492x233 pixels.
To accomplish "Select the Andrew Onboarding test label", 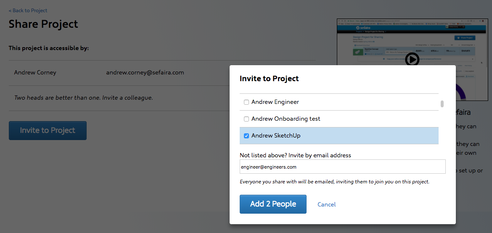I will [x=286, y=119].
